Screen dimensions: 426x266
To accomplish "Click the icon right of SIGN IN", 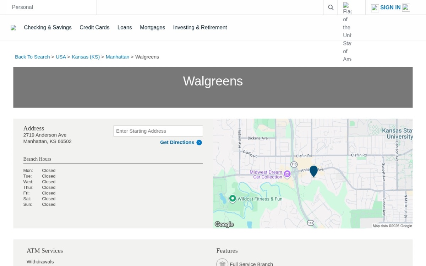I will point(406,7).
